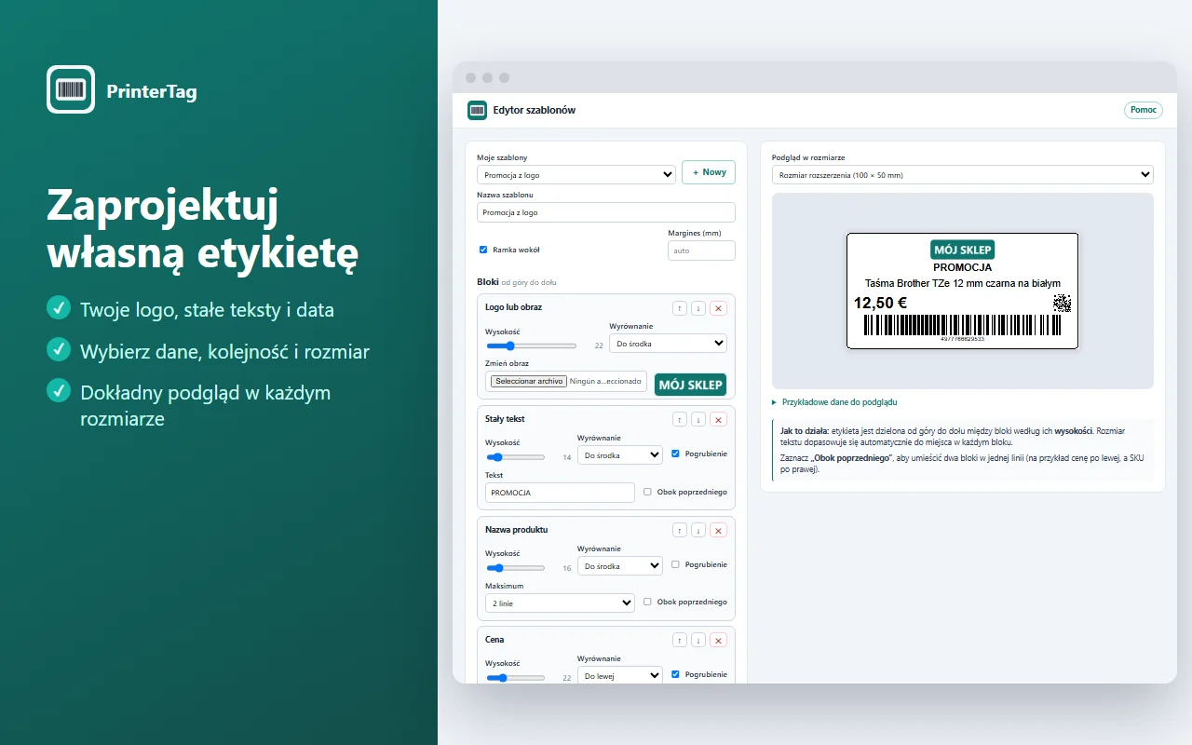Viewport: 1192px width, 745px height.
Task: Open the Podgląd w rozmiarze size dropdown
Action: click(x=963, y=175)
